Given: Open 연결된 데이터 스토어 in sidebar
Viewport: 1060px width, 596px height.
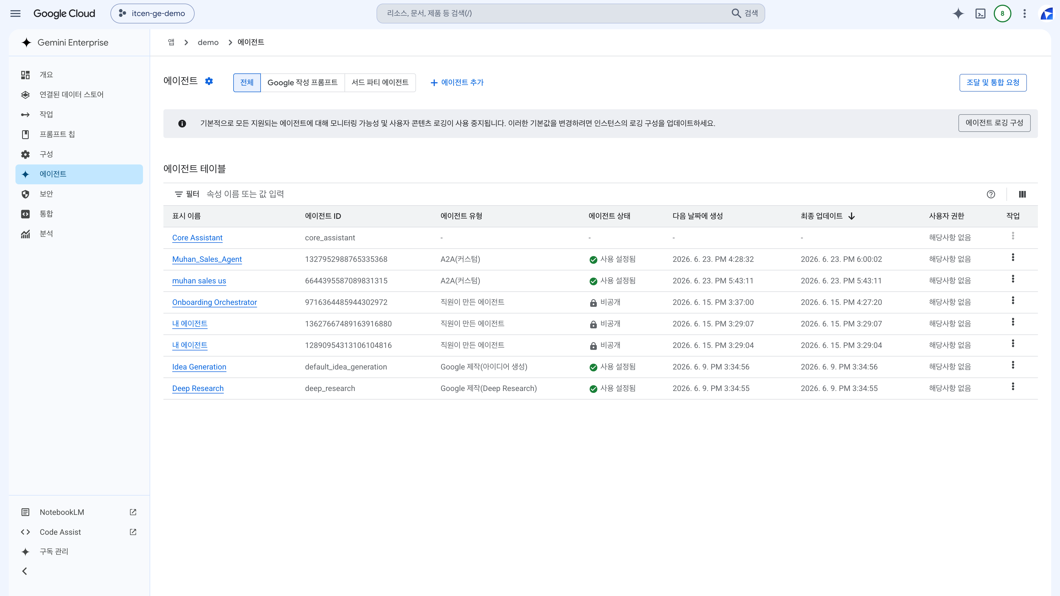Looking at the screenshot, I should (x=79, y=95).
